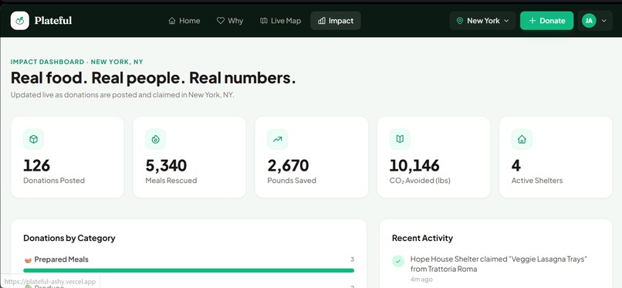Open the Live Map page
The image size is (622, 288).
coord(280,21)
